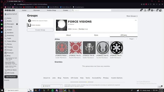Click the Groups sidebar icon

coord(6,50)
